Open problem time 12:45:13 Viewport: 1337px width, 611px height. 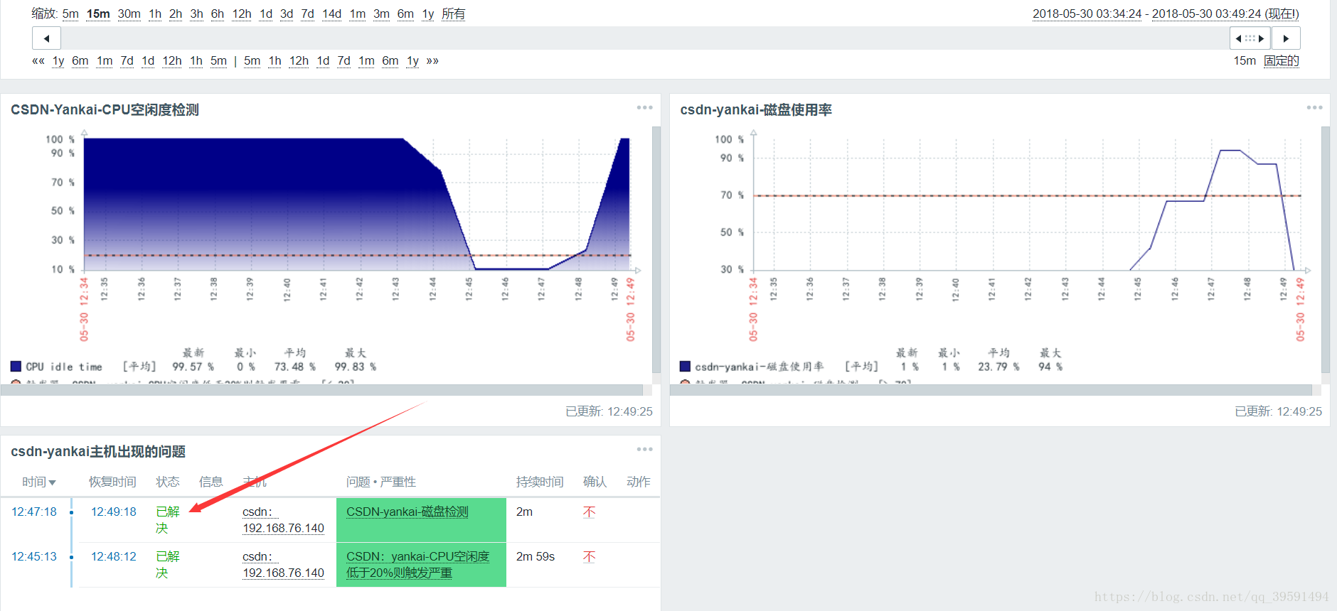(34, 556)
